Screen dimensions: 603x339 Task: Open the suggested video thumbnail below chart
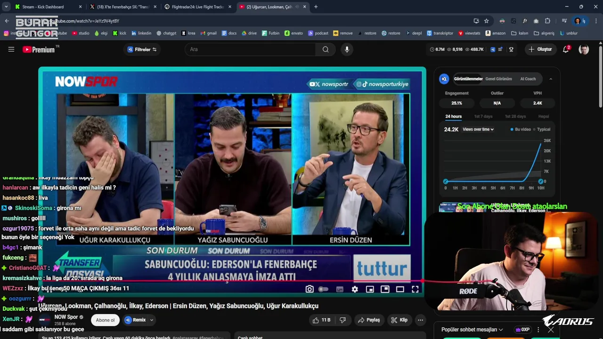pos(463,208)
